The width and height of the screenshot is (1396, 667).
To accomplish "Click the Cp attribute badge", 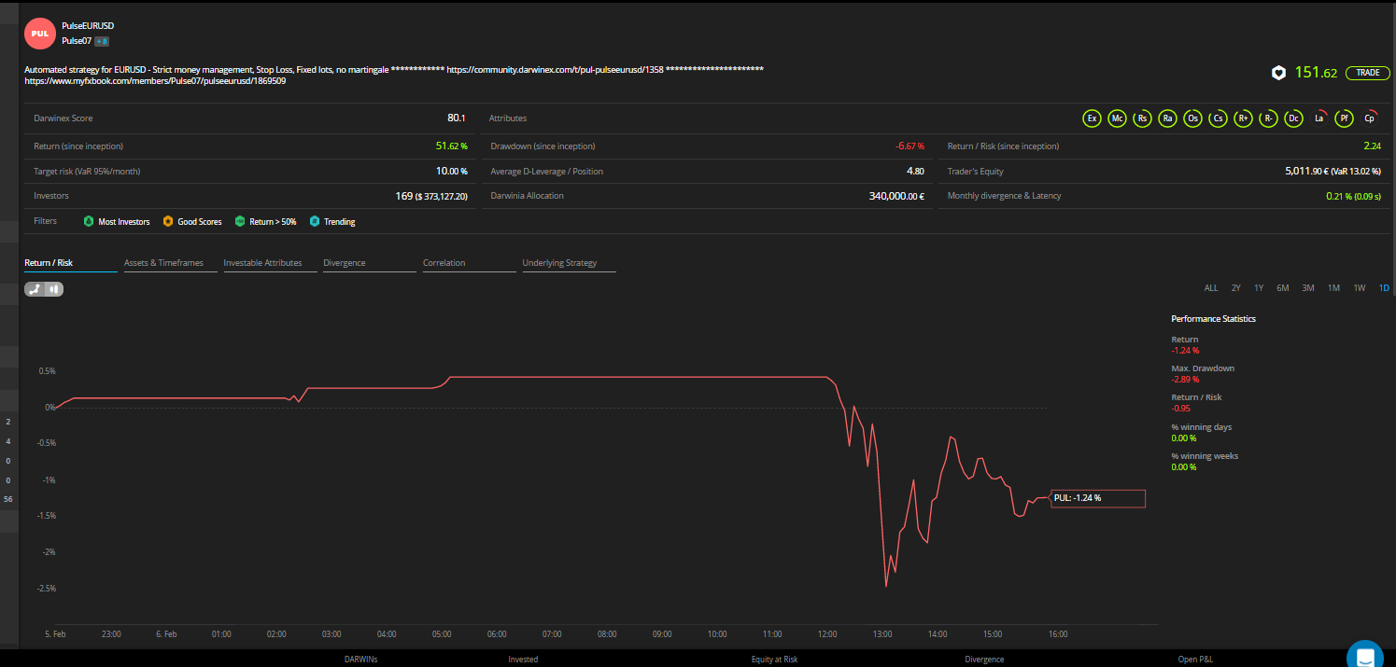I will click(x=1369, y=118).
